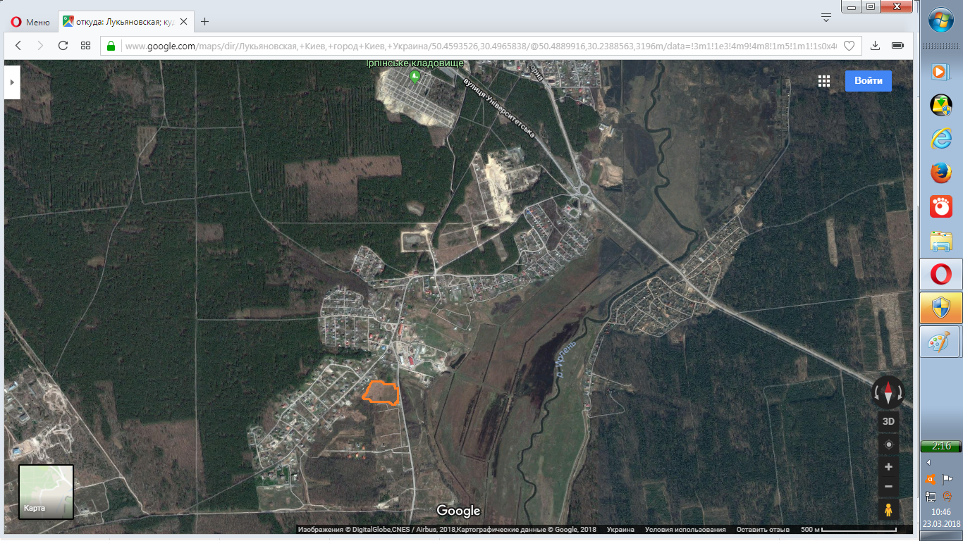The height and width of the screenshot is (541, 963).
Task: Reload the current page
Action: pos(63,46)
